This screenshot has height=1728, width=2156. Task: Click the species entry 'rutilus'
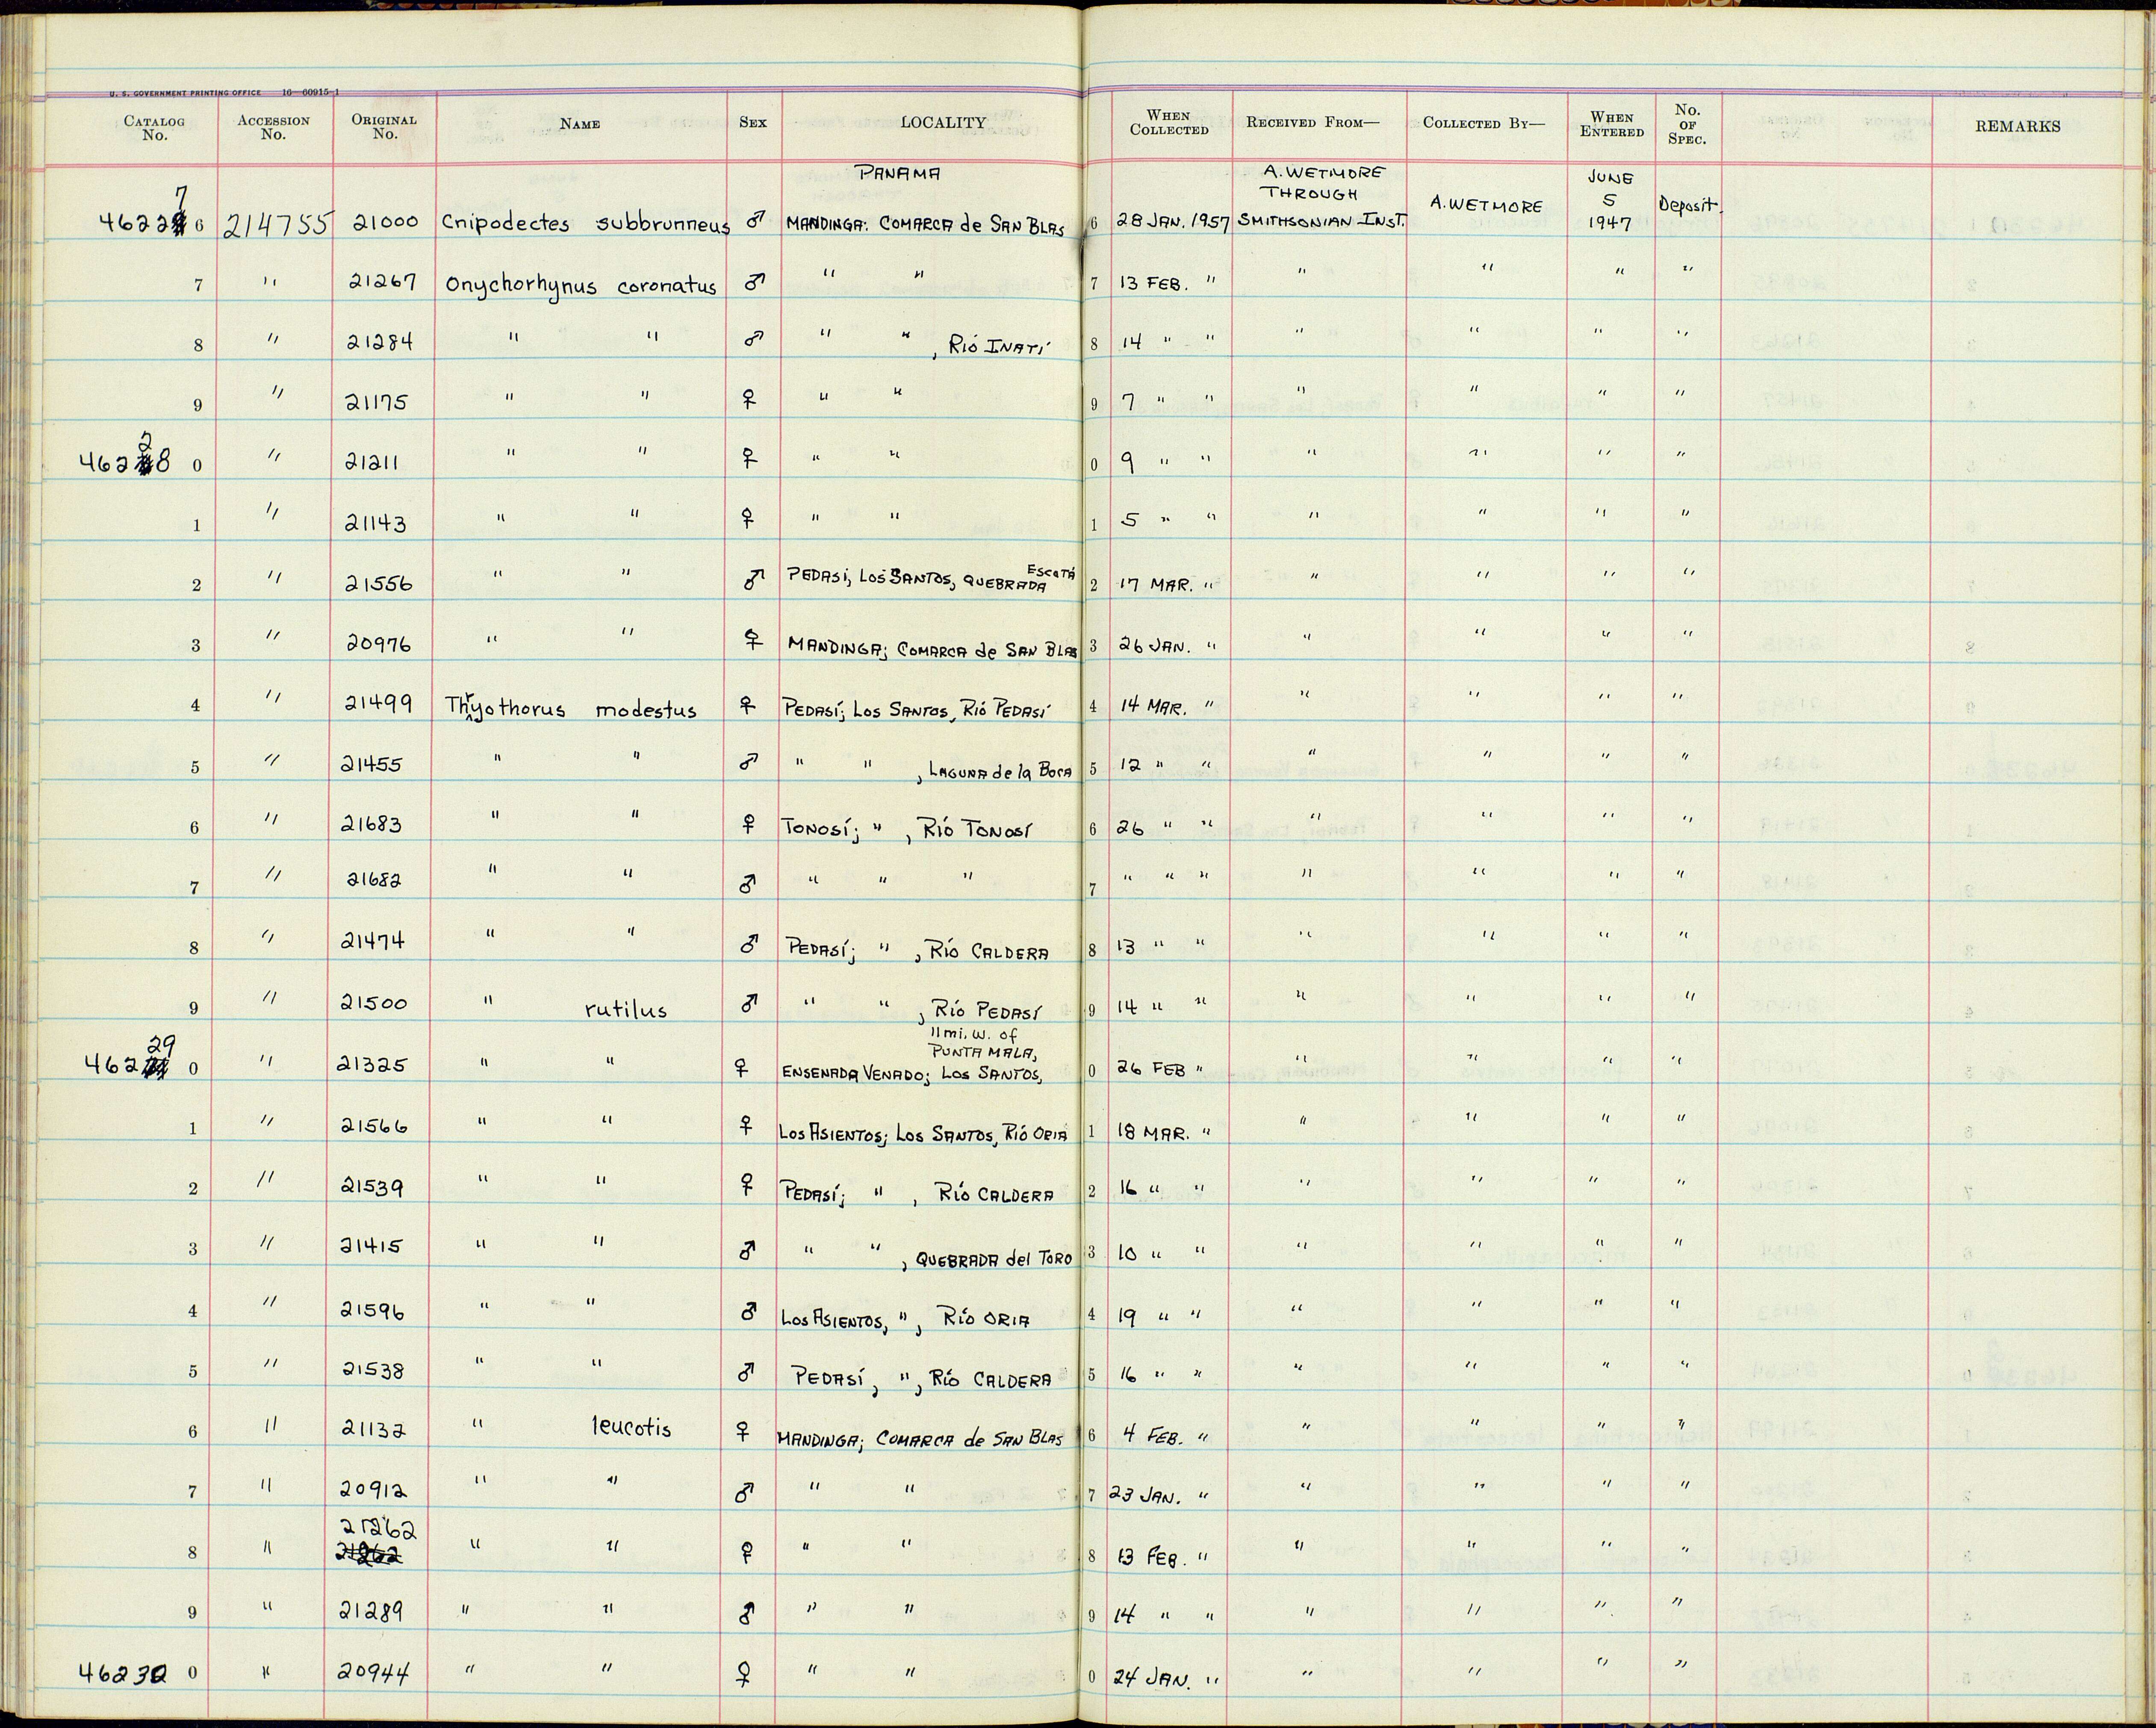pos(626,1009)
